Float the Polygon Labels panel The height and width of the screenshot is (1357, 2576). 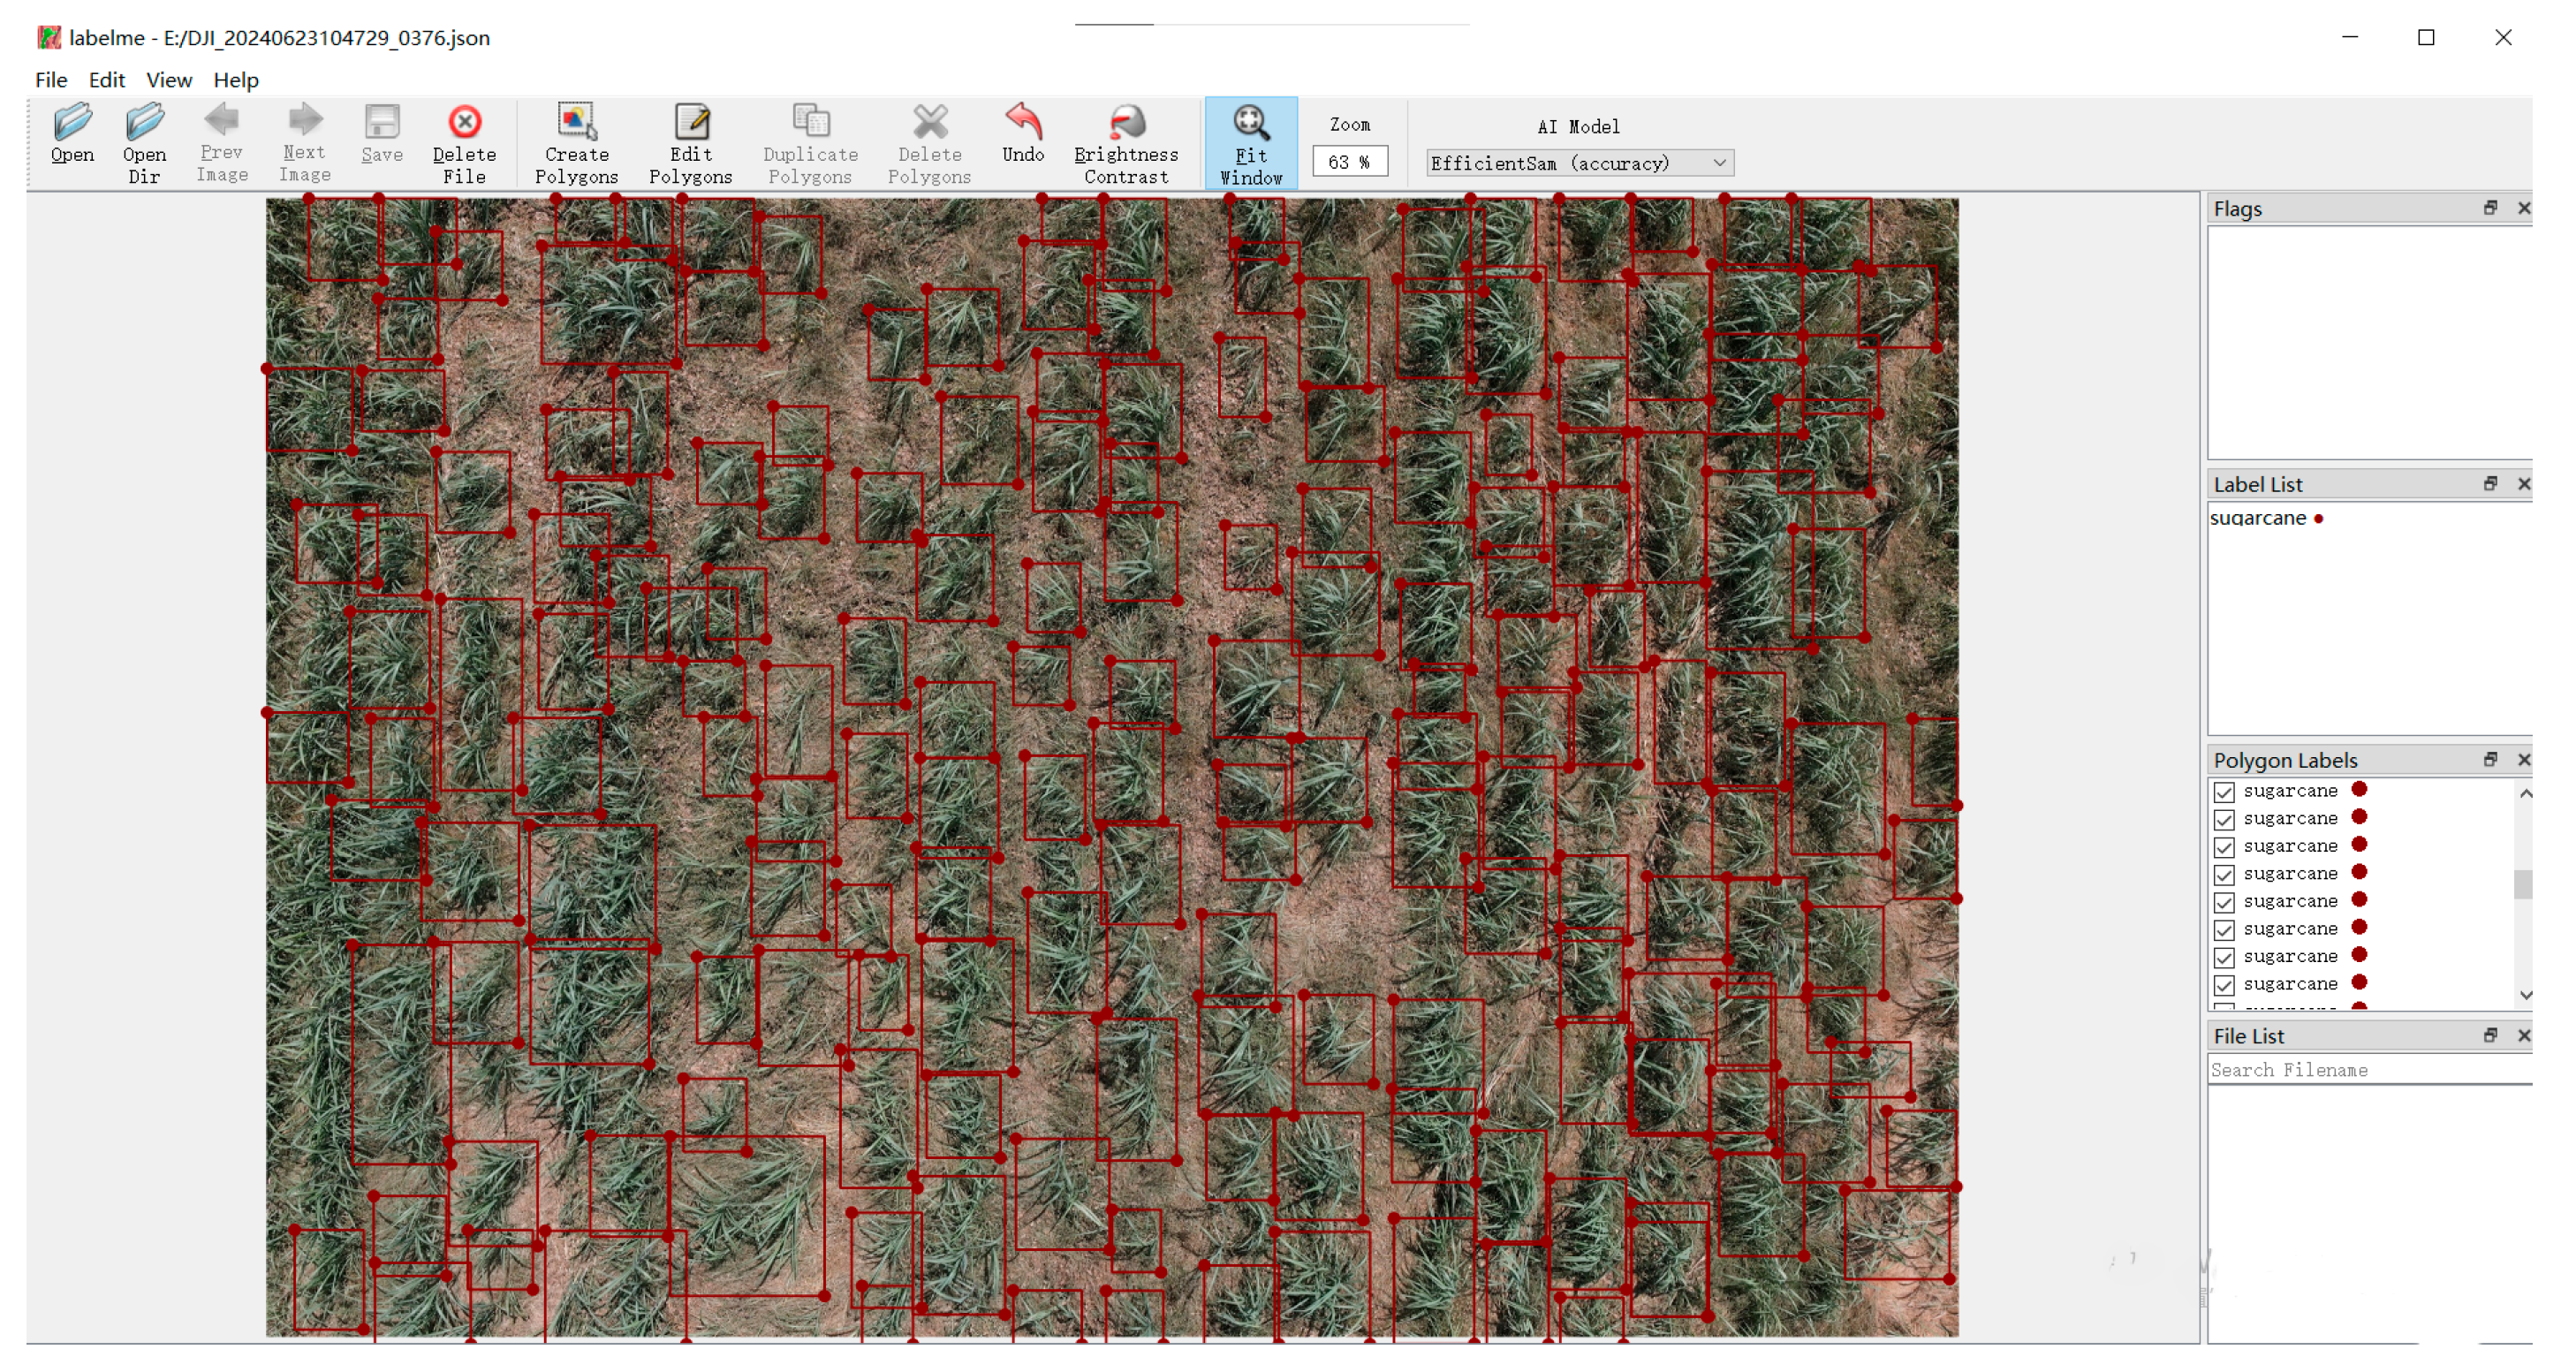pos(2490,760)
